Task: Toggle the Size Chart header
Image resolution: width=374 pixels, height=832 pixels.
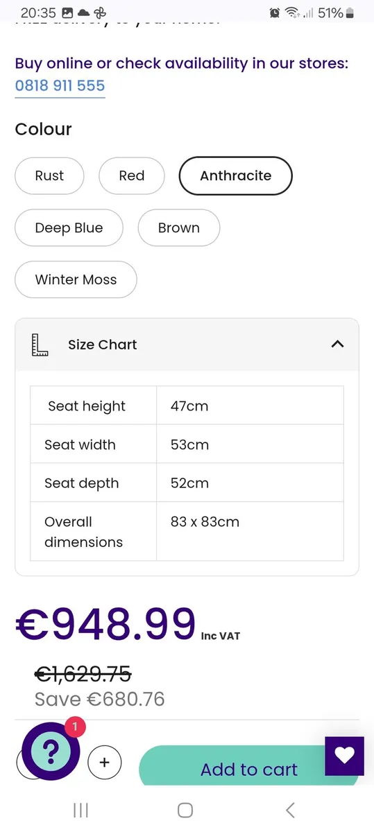Action: tap(187, 345)
